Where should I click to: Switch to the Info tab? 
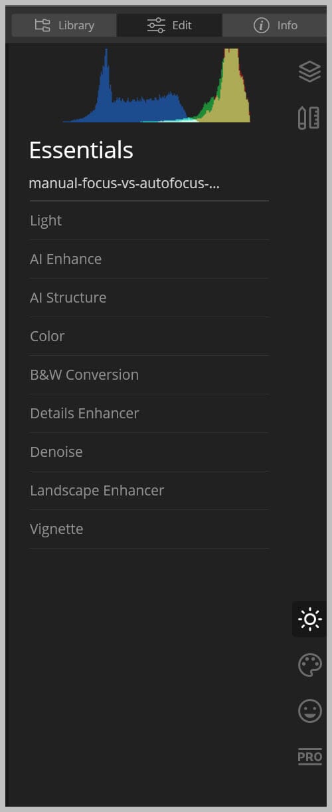tap(274, 25)
